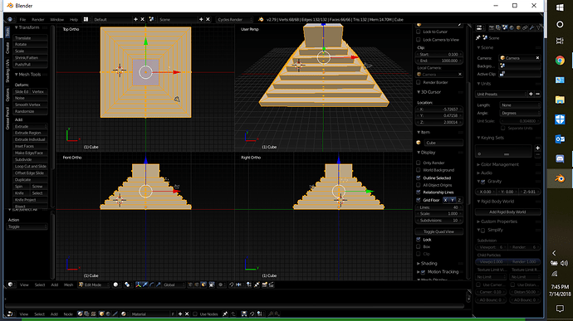
Task: Open the File menu
Action: tap(22, 19)
